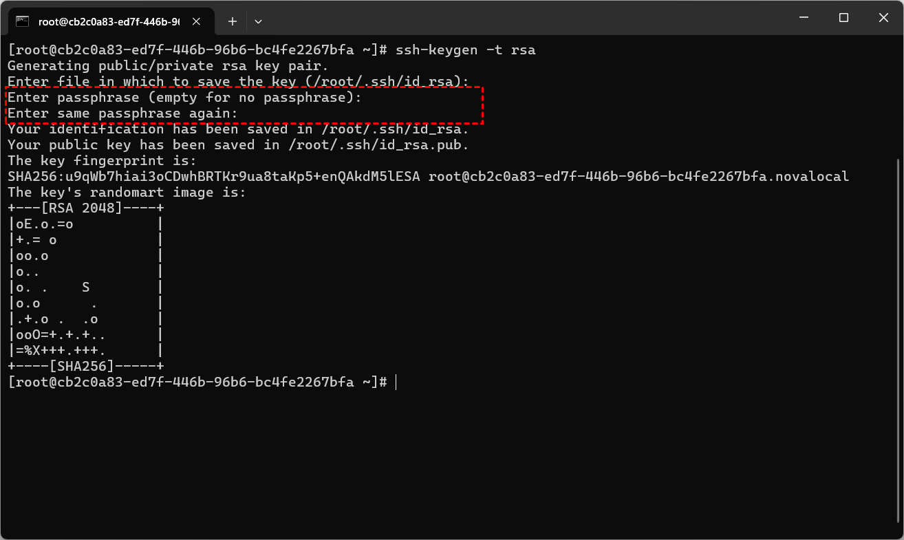Click the [SHA256] randomart footer

coord(85,366)
